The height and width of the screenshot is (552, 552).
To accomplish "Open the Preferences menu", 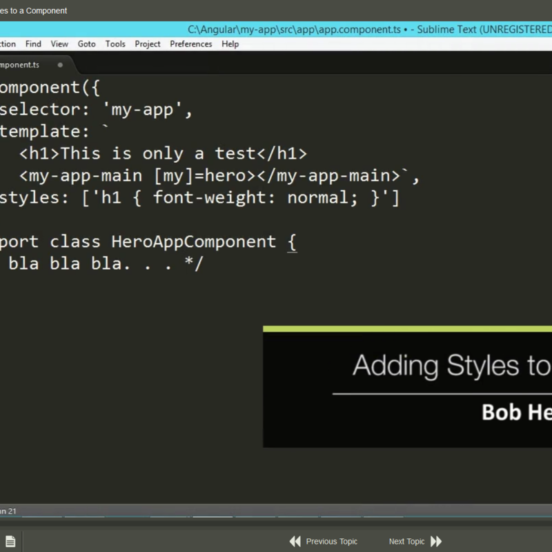I will pos(191,44).
